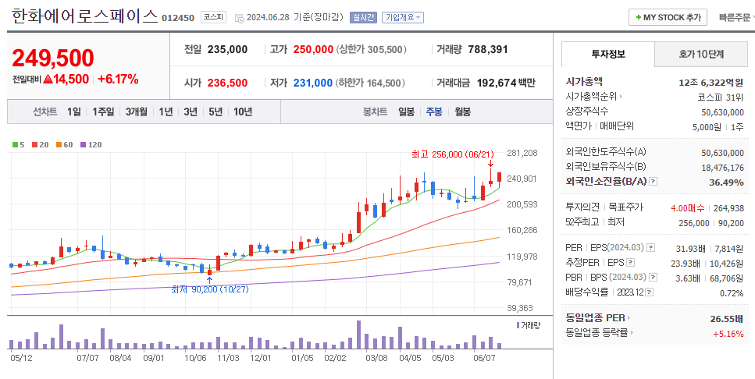Click the 최고 256,000 (06/21) chart marker
Viewport: 755px width, 379px height.
pos(453,154)
